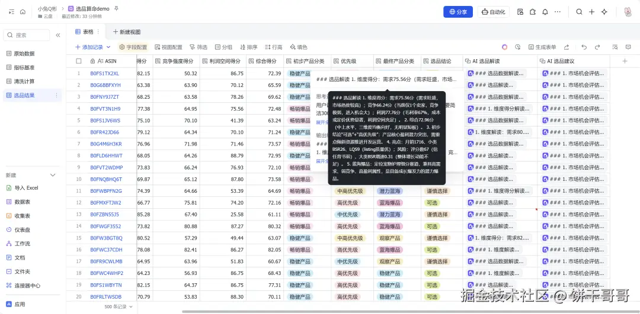
Task: Click the undo arrow icon
Action: coord(583,47)
